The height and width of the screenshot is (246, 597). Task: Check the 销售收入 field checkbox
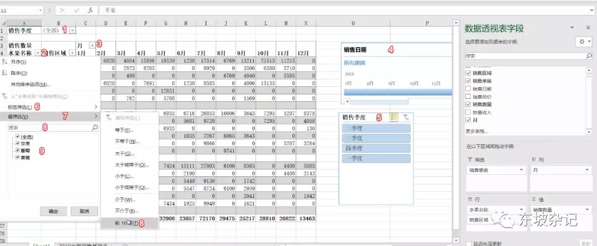[468, 112]
